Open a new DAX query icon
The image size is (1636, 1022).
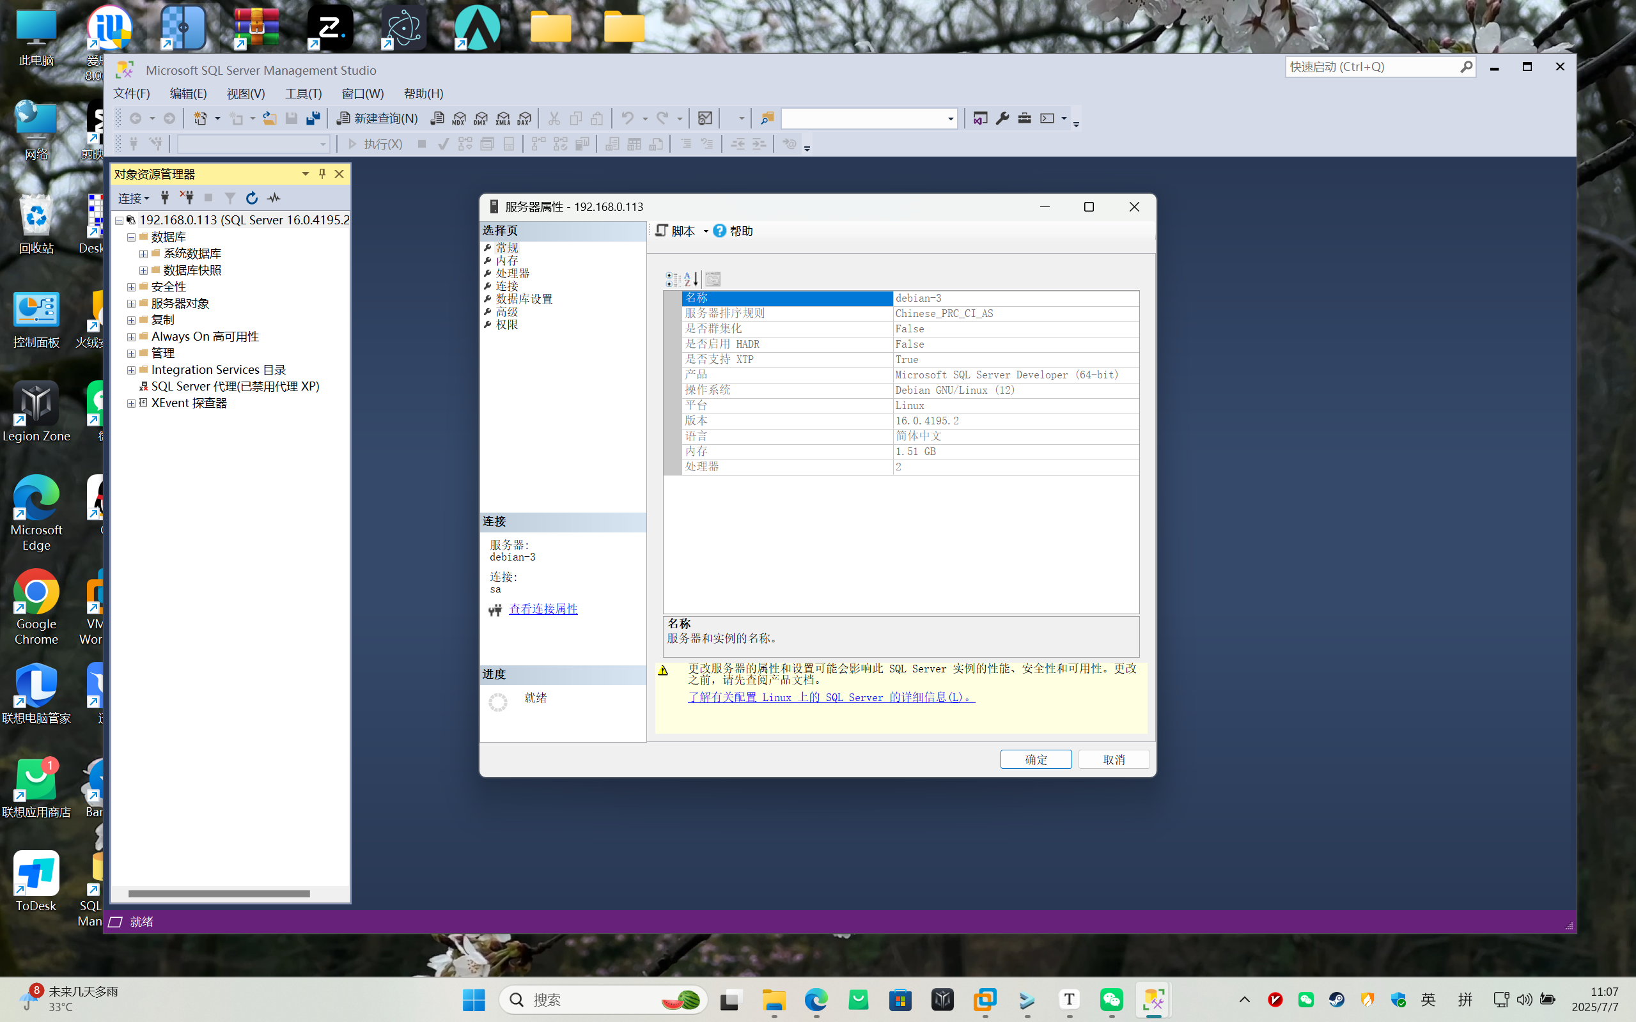coord(524,118)
